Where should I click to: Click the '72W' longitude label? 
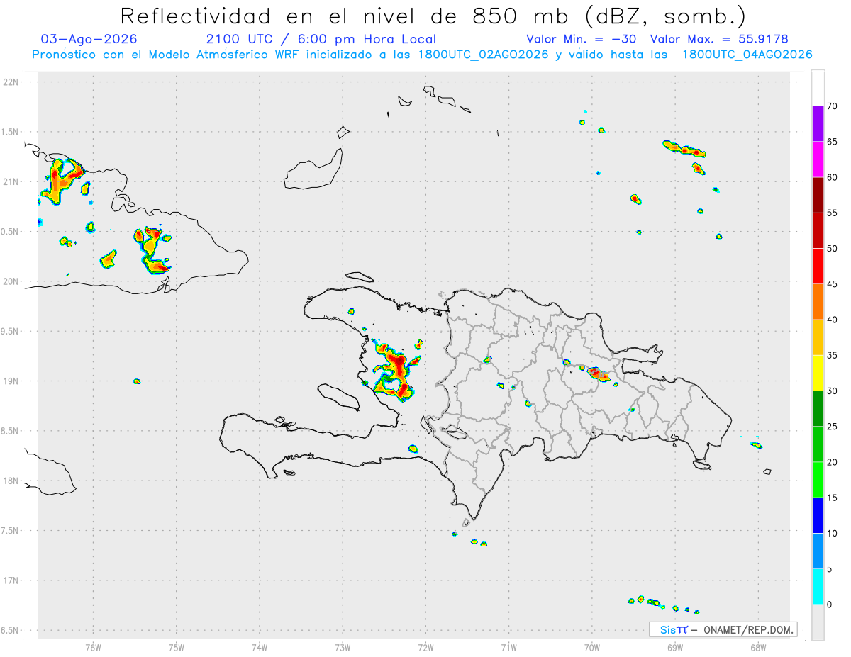pos(426,647)
